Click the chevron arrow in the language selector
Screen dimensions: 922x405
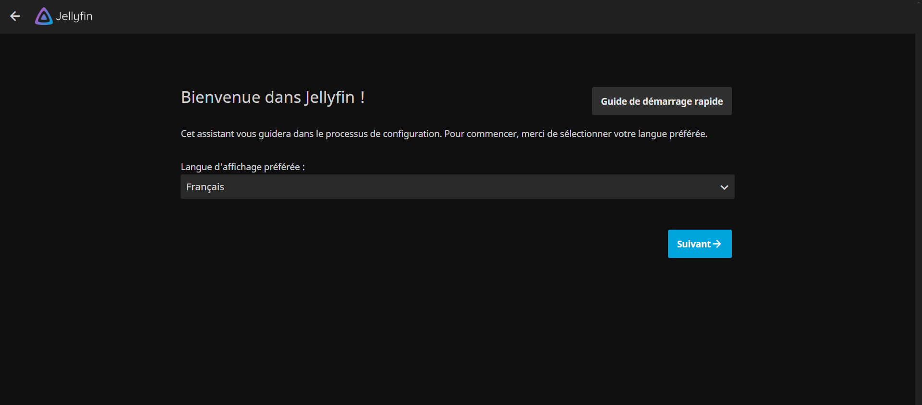(724, 187)
